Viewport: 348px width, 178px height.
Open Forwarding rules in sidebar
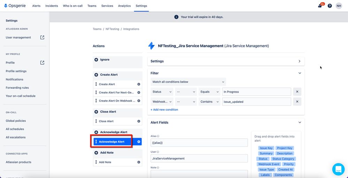click(17, 88)
